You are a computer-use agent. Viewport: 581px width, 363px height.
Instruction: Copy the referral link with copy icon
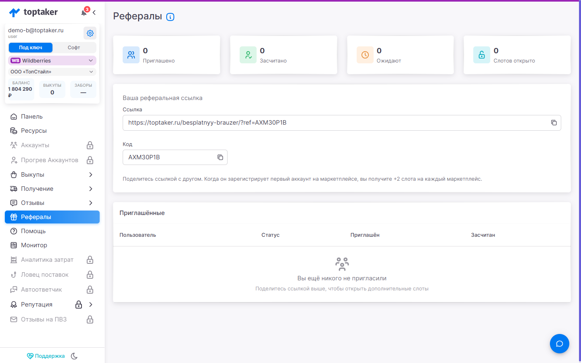(x=554, y=123)
